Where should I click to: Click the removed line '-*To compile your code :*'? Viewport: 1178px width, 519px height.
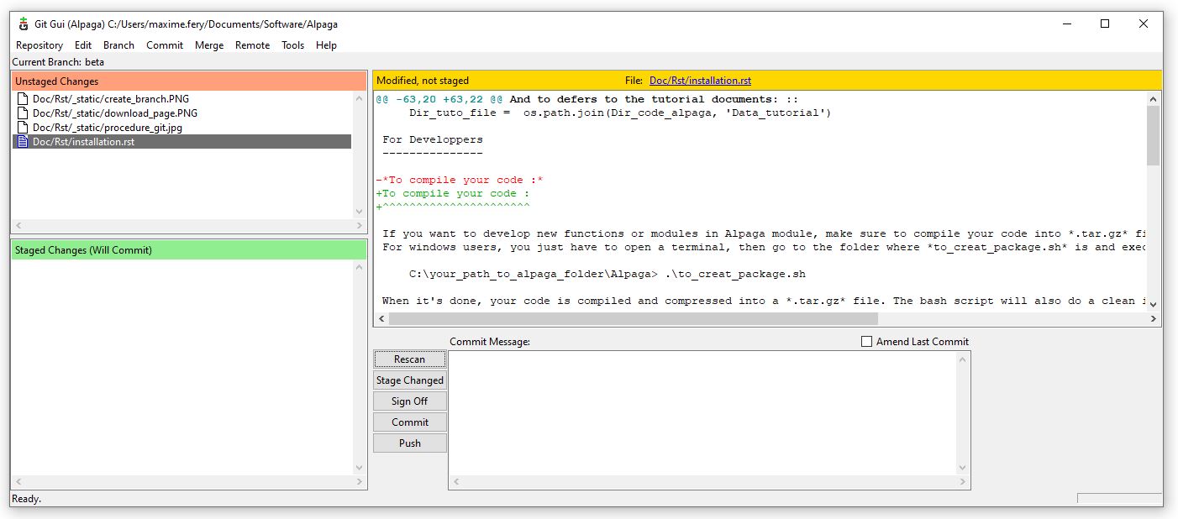(x=460, y=180)
